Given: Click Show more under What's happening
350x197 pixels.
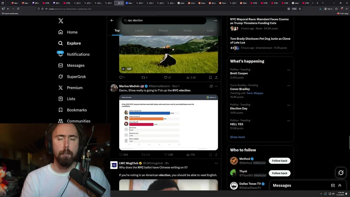Looking at the screenshot, I should point(237,137).
